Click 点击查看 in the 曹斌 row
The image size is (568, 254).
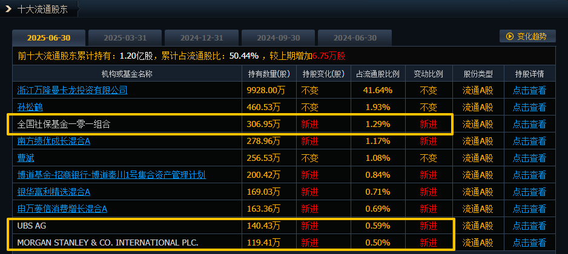[x=529, y=158]
